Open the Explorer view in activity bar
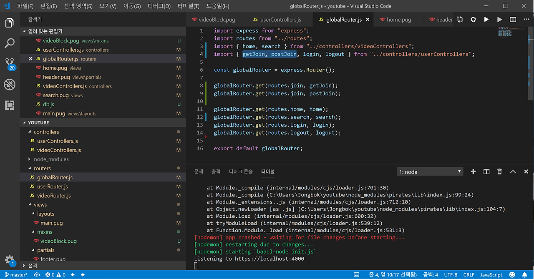The width and height of the screenshot is (534, 279). click(10, 23)
